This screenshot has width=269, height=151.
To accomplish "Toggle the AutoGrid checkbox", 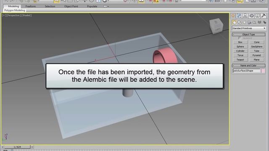I will [240, 38].
